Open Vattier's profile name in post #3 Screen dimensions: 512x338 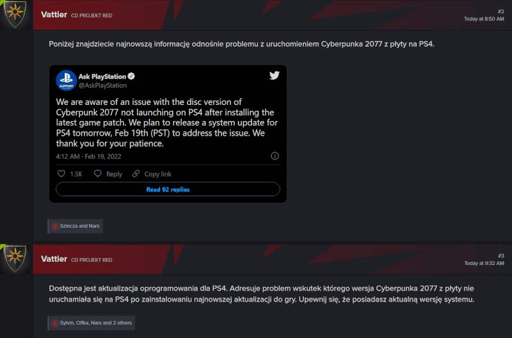[x=54, y=259]
